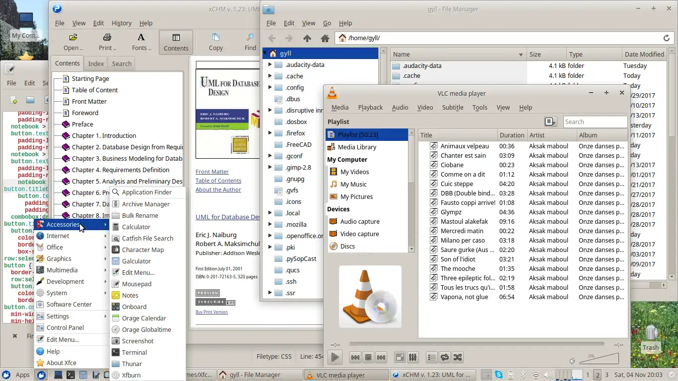Expand .audacity-data folder in tree
The height and width of the screenshot is (381, 678).
[x=270, y=64]
